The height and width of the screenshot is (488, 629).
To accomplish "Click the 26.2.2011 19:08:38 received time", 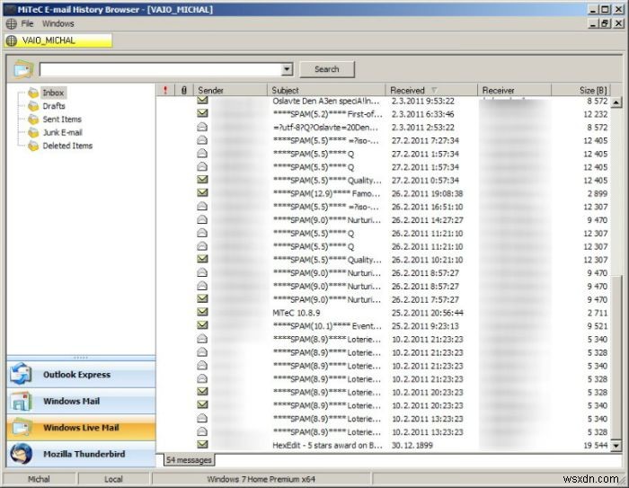I will [x=427, y=193].
